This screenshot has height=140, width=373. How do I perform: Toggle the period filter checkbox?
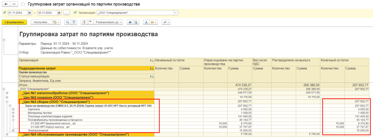pyautogui.click(x=4, y=12)
